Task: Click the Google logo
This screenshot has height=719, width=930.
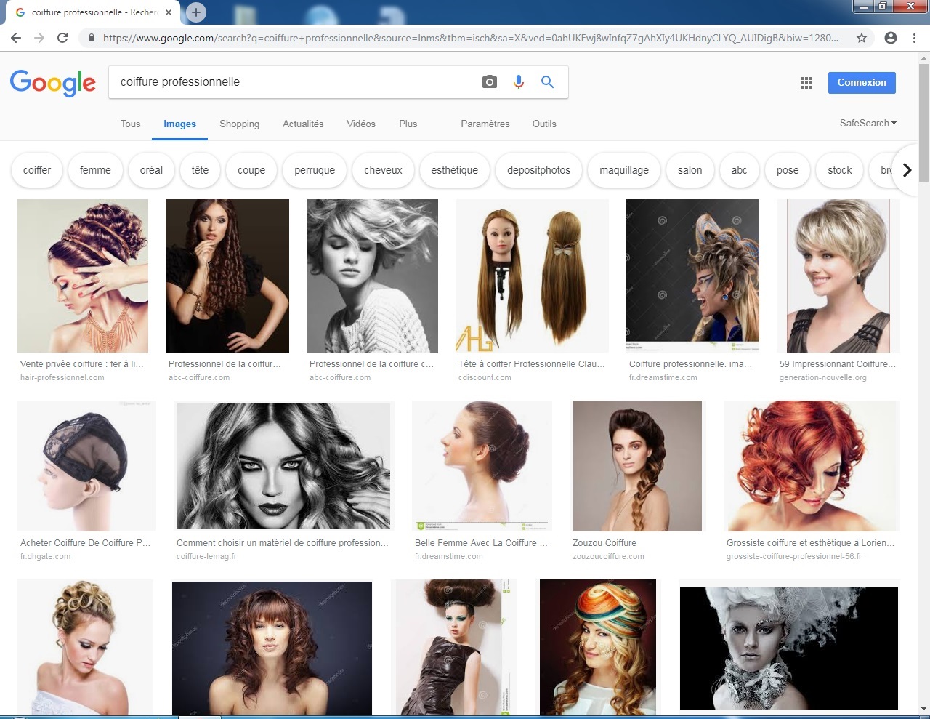Action: click(52, 83)
